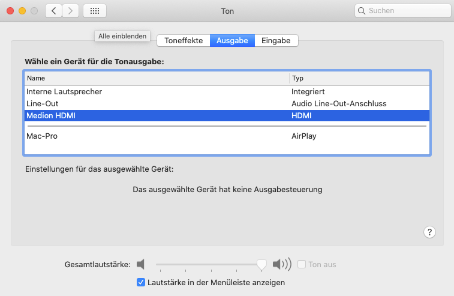Select the Ausgabe tab

pos(233,41)
